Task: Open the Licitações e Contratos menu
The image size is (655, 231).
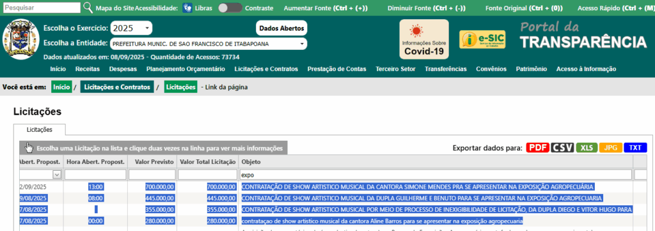Action: point(266,69)
